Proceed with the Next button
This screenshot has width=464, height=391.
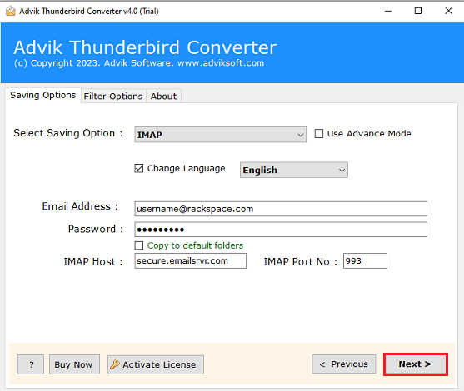pyautogui.click(x=415, y=364)
